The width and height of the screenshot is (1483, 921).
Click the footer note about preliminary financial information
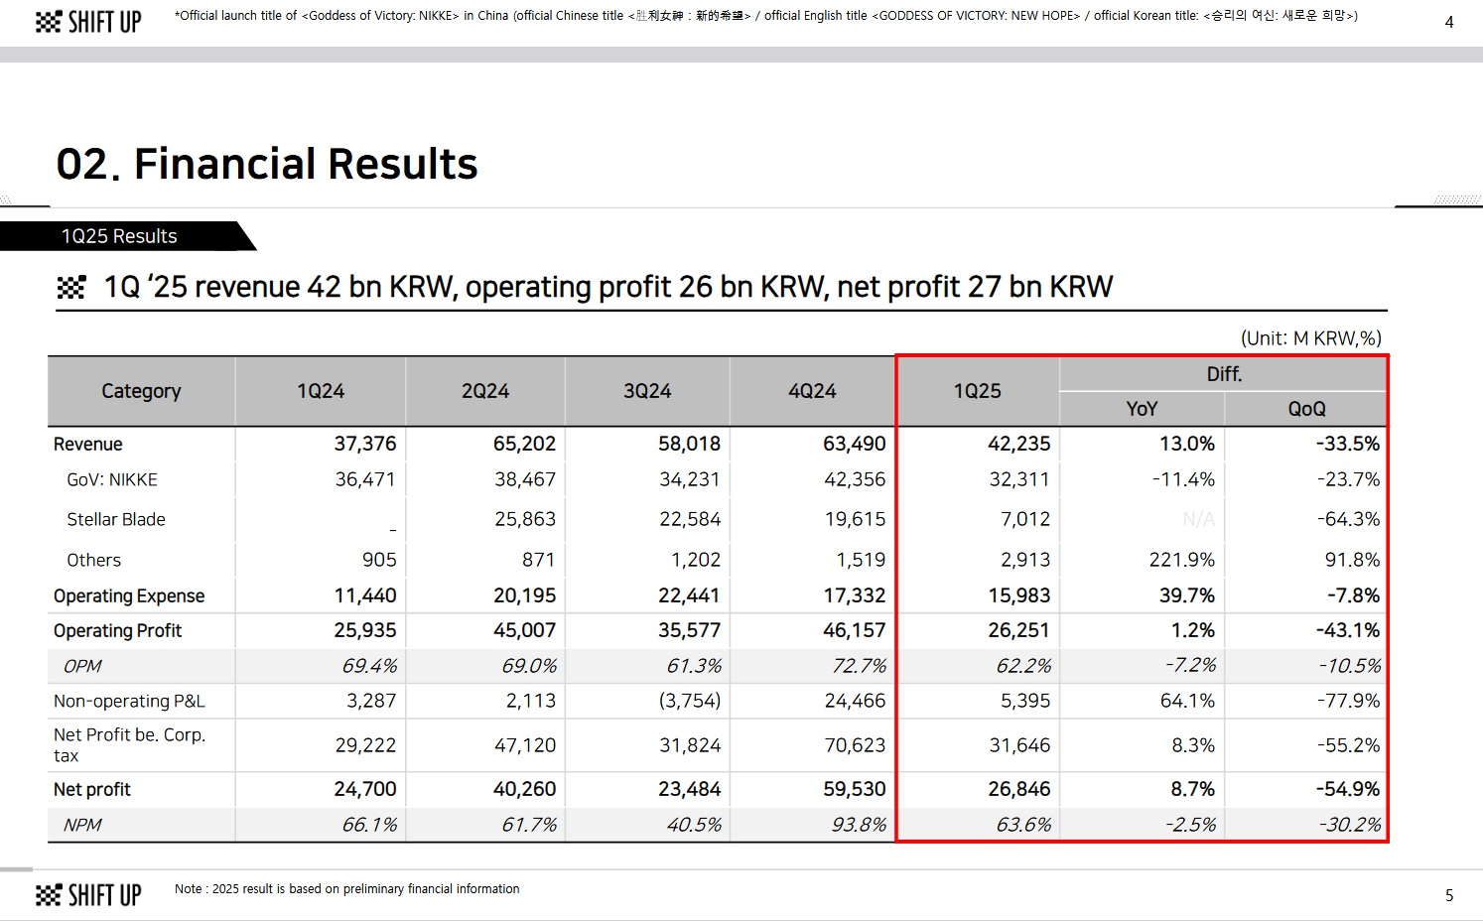[347, 889]
